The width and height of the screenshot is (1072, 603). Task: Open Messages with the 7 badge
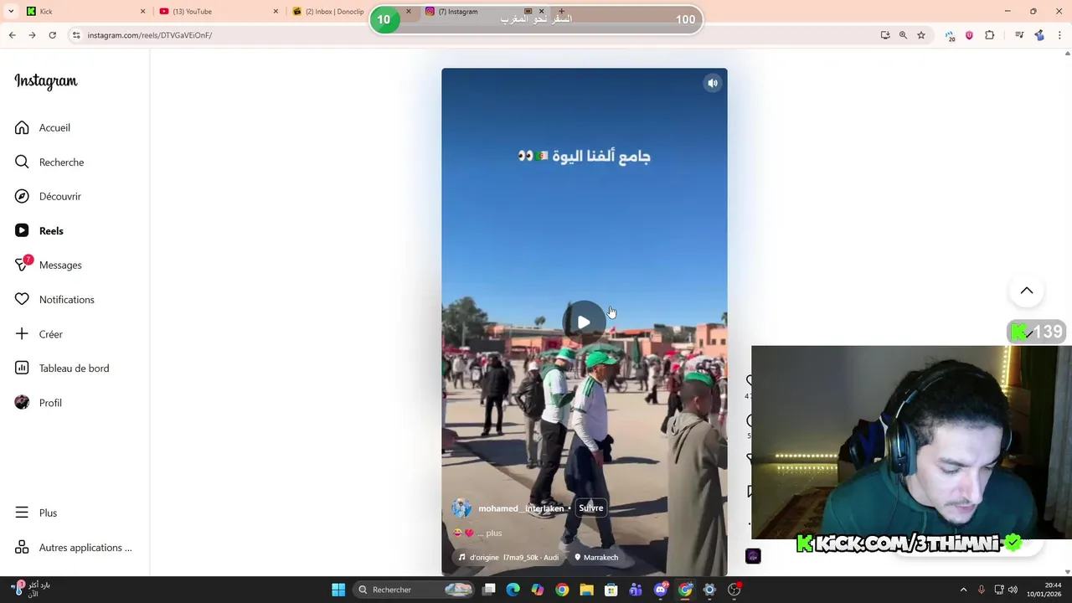point(48,265)
